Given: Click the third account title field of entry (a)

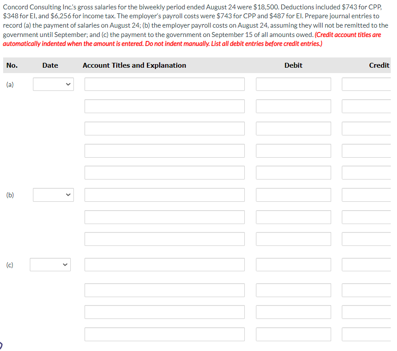Looking at the screenshot, I should pos(165,128).
